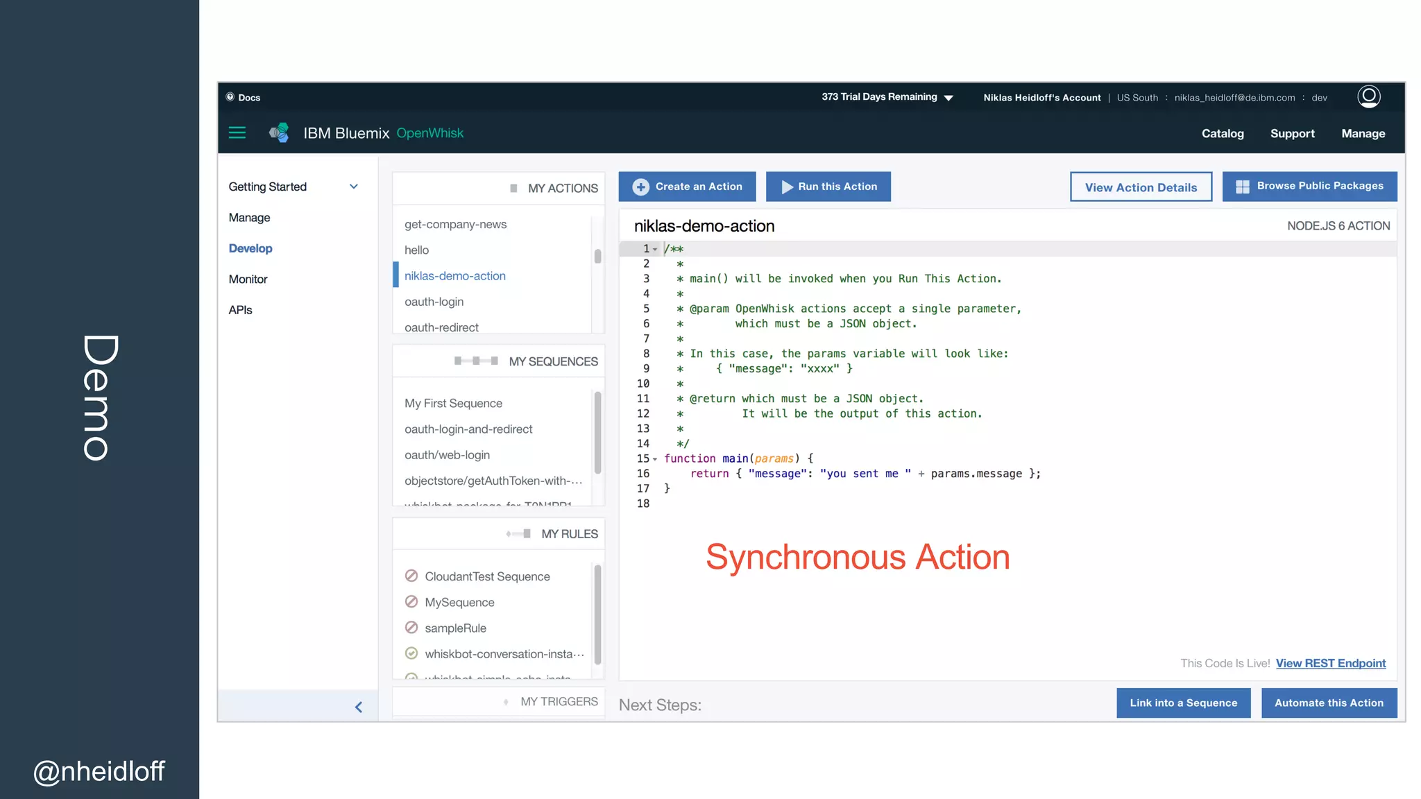Toggle status of MySequence rule
The image size is (1421, 799).
[x=411, y=601]
